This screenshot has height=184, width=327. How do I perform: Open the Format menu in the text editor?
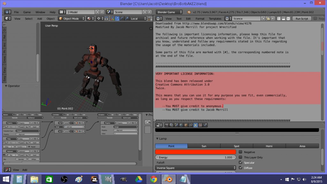[200, 18]
